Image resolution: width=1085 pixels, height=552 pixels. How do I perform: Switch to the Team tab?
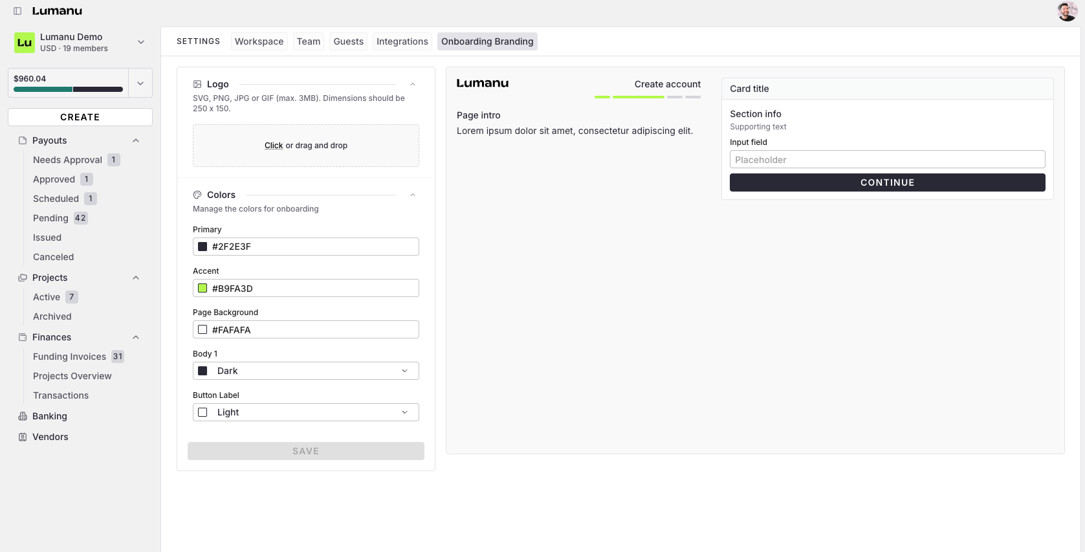pyautogui.click(x=309, y=41)
